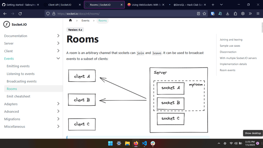
Task: Click the home icon in breadcrumbs
Action: [x=70, y=20]
